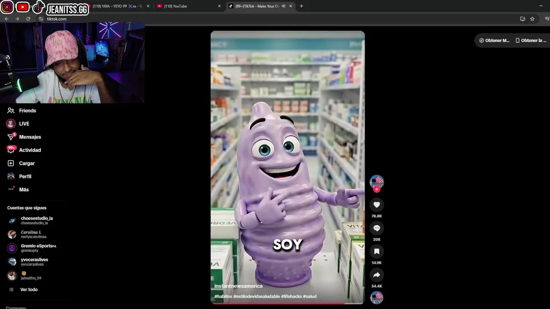The image size is (550, 309).
Task: Close the YAYA – YEYO PP tab
Action: click(x=148, y=6)
